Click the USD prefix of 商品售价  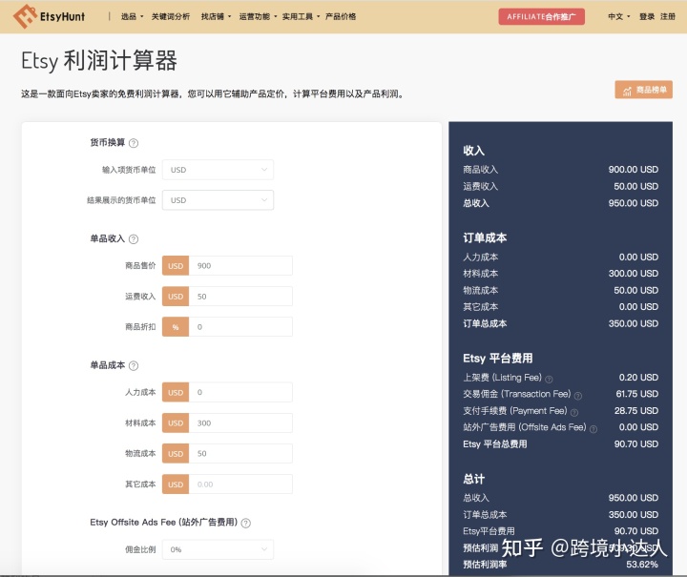click(x=176, y=266)
